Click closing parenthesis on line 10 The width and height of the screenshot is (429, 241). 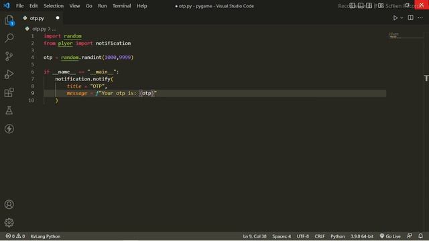56,100
